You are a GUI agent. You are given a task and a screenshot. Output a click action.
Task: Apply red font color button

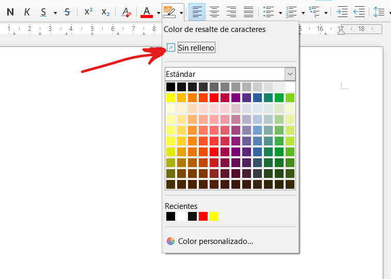[x=147, y=11]
